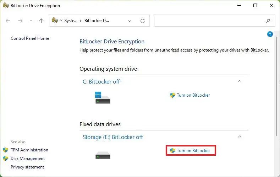Refresh the BitLocker page
The width and height of the screenshot is (280, 177).
tap(143, 21)
